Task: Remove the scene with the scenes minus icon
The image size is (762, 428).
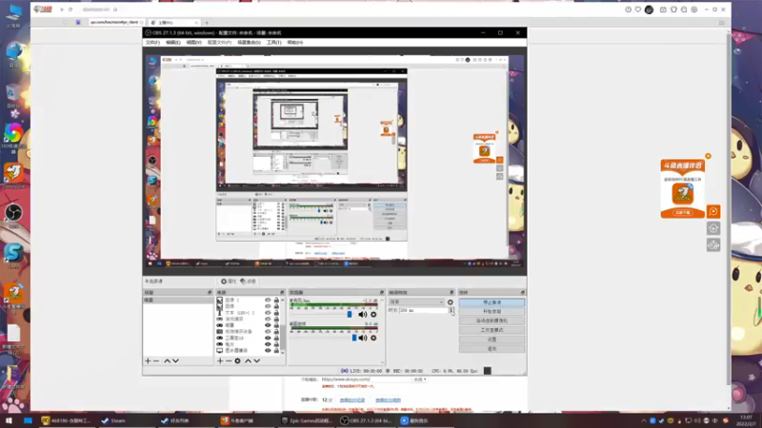Action: pyautogui.click(x=156, y=360)
